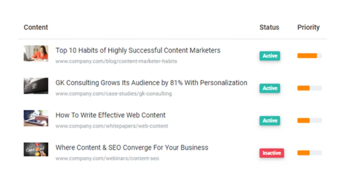Sort by the Status column header
This screenshot has height=185, width=343.
coord(269,27)
